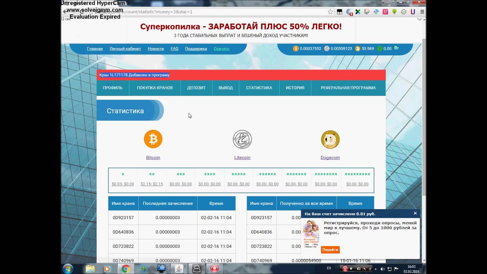Click the Litecoin coin icon
This screenshot has height=274, width=487.
click(242, 139)
